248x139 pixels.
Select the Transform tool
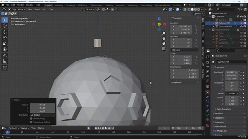tap(5, 49)
